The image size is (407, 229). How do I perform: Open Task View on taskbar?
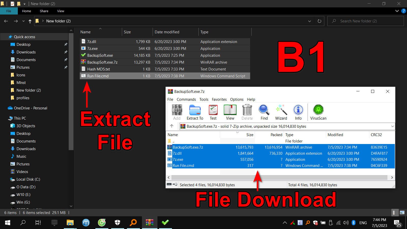(38, 223)
